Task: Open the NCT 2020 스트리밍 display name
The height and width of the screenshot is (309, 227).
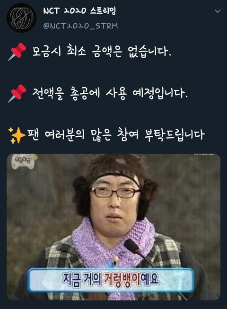Action: tap(79, 11)
